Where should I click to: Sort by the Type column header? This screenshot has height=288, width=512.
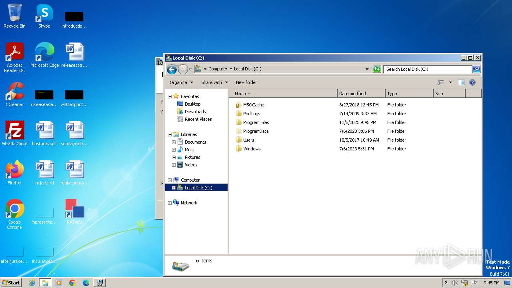coord(409,94)
